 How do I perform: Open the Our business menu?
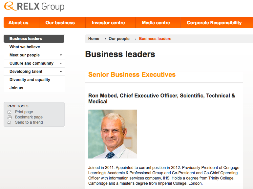pyautogui.click(x=60, y=23)
